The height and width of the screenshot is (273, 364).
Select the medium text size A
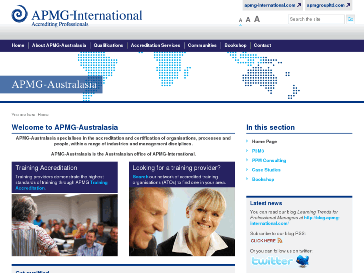pos(248,19)
